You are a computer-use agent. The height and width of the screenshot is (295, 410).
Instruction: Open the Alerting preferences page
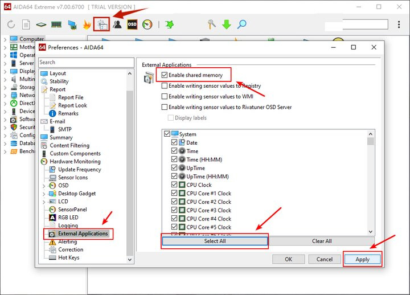click(67, 242)
